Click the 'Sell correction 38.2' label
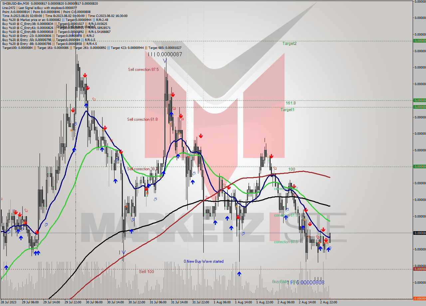This screenshot has width=426, height=306. (x=142, y=169)
